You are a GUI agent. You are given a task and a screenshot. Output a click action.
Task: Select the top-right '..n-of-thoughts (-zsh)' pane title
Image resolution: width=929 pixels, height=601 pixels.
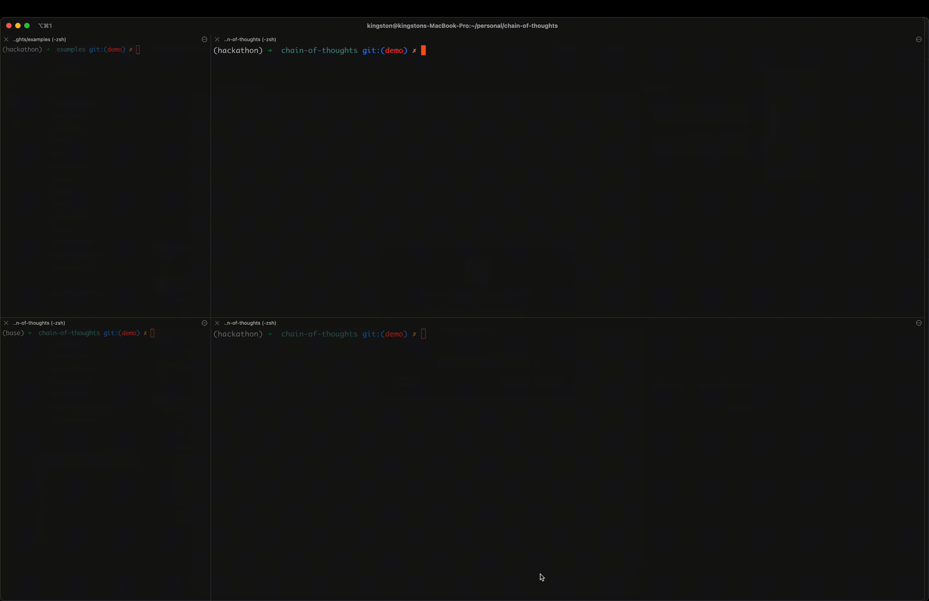click(x=250, y=39)
